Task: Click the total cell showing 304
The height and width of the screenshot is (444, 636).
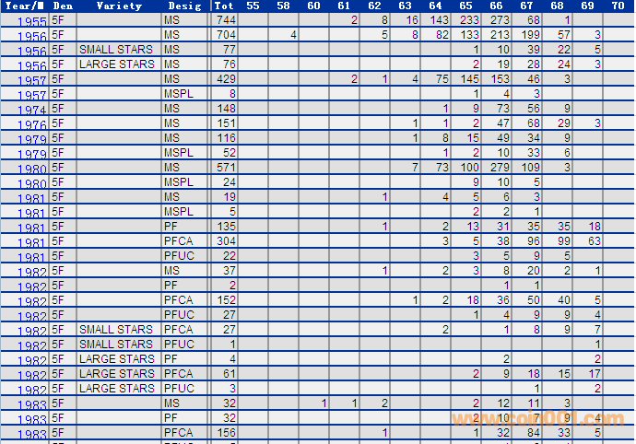Action: (225, 241)
